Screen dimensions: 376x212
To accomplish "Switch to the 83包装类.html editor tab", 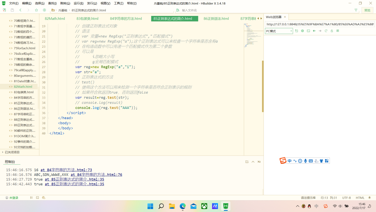I will tap(88, 19).
